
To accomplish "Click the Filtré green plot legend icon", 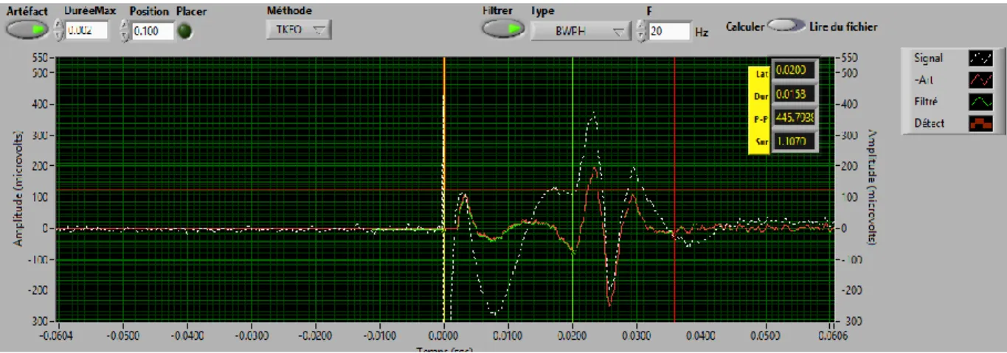I will pos(980,102).
